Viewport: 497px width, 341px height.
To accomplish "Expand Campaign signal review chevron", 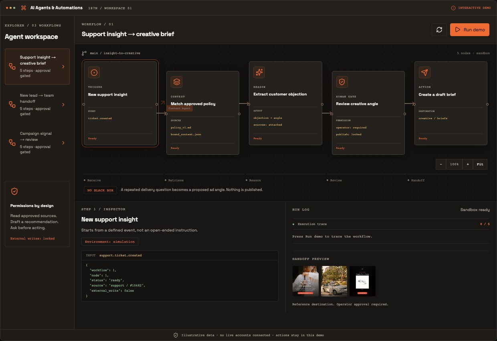I will 63,143.
